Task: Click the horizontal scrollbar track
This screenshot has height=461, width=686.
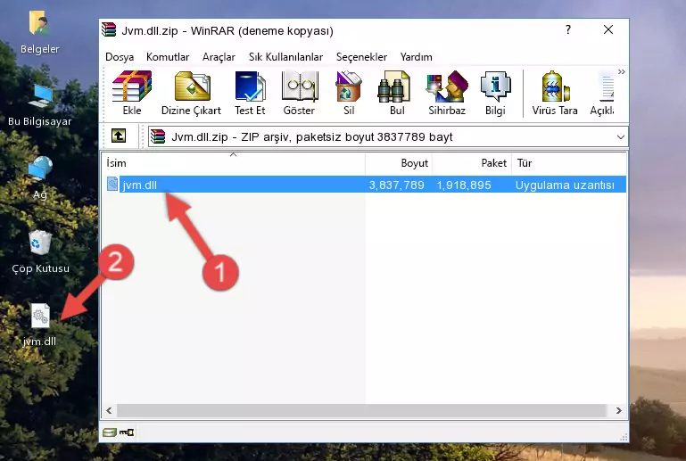Action: tap(362, 410)
